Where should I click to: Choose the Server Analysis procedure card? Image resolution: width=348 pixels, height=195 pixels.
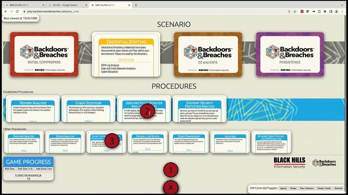65,142
